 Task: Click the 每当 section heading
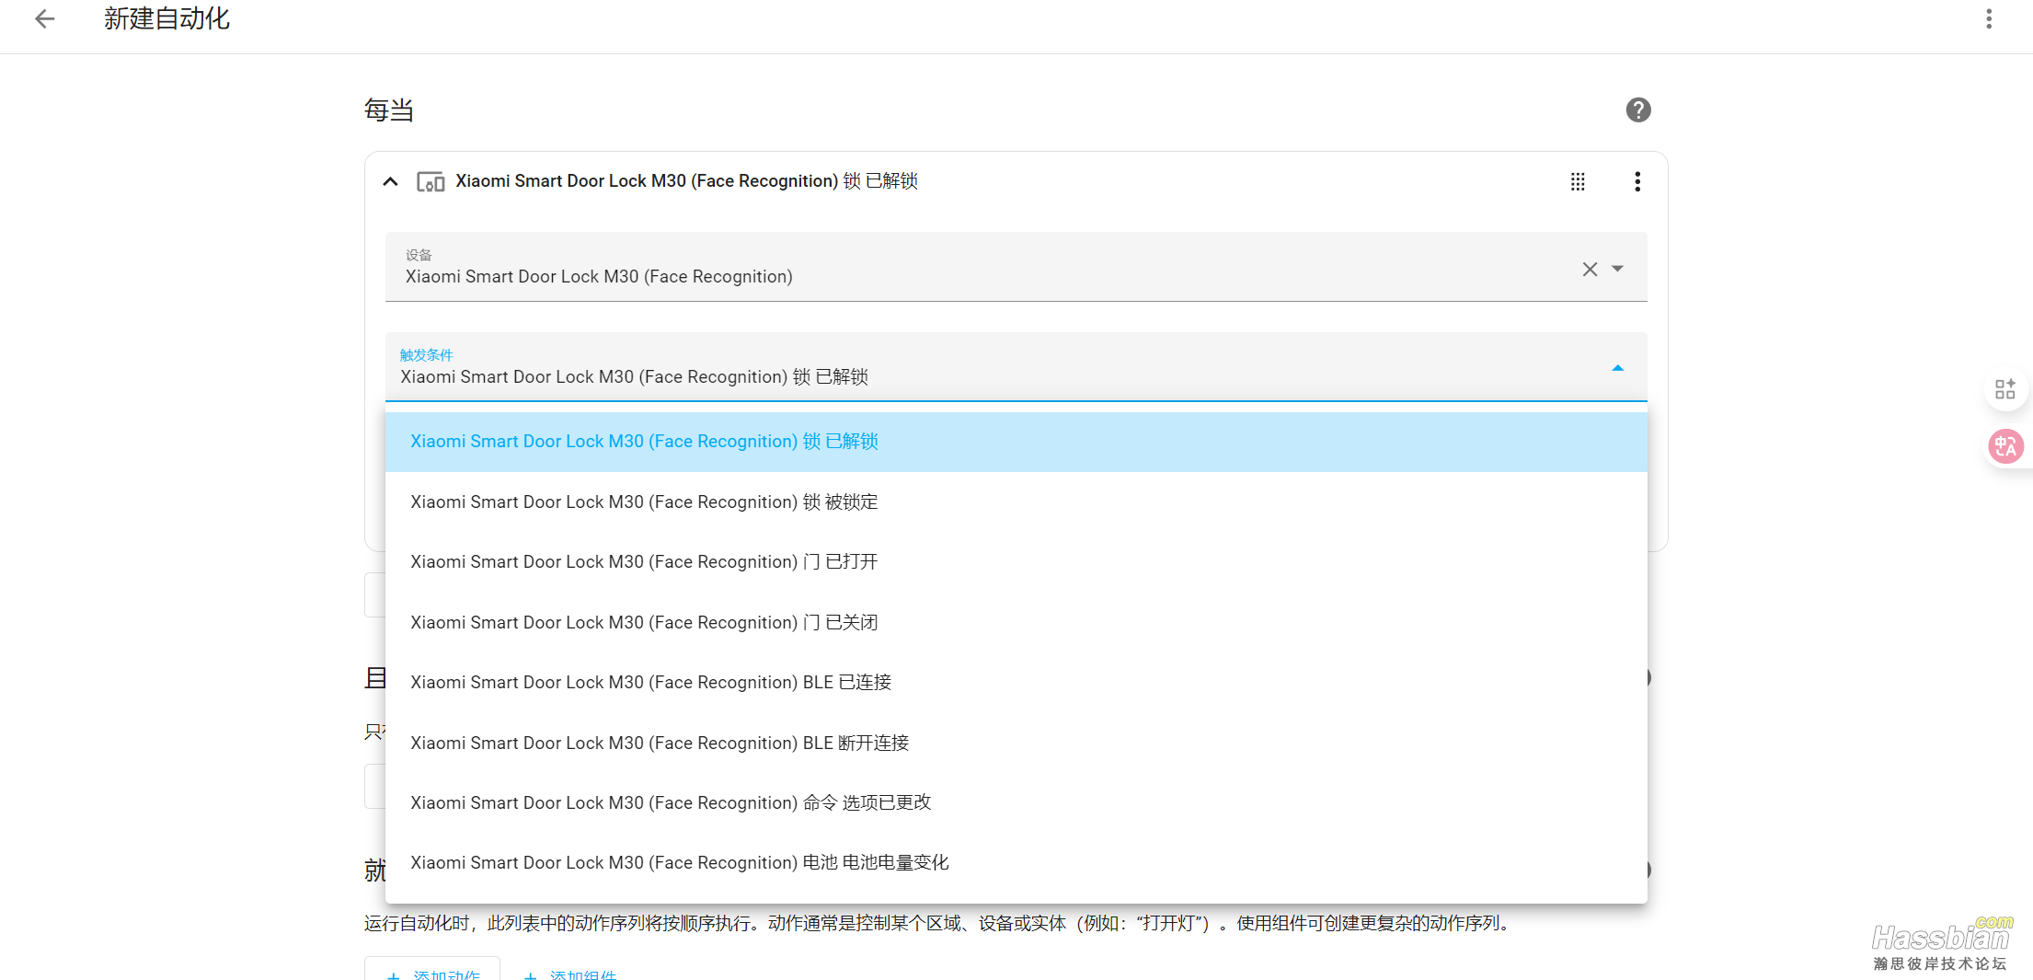(x=388, y=110)
